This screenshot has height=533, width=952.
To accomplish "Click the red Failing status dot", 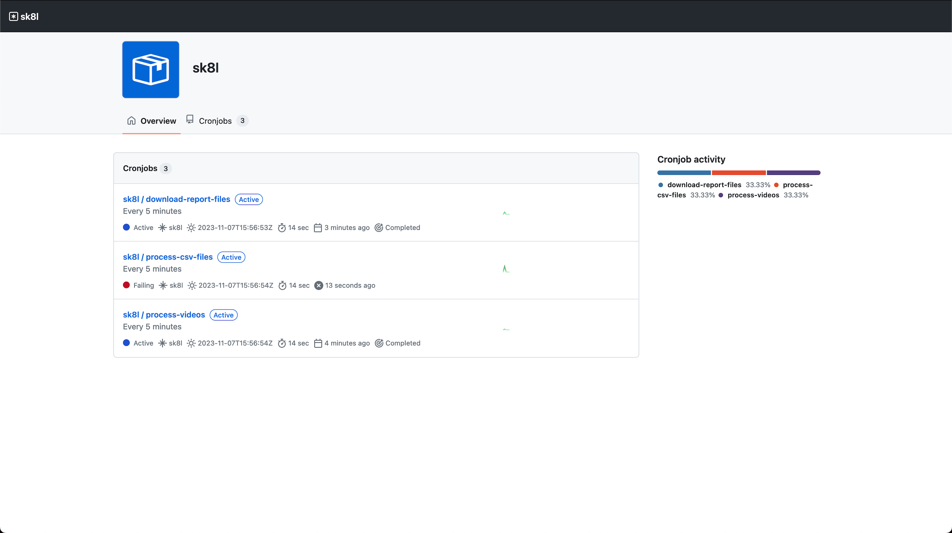I will pyautogui.click(x=126, y=285).
